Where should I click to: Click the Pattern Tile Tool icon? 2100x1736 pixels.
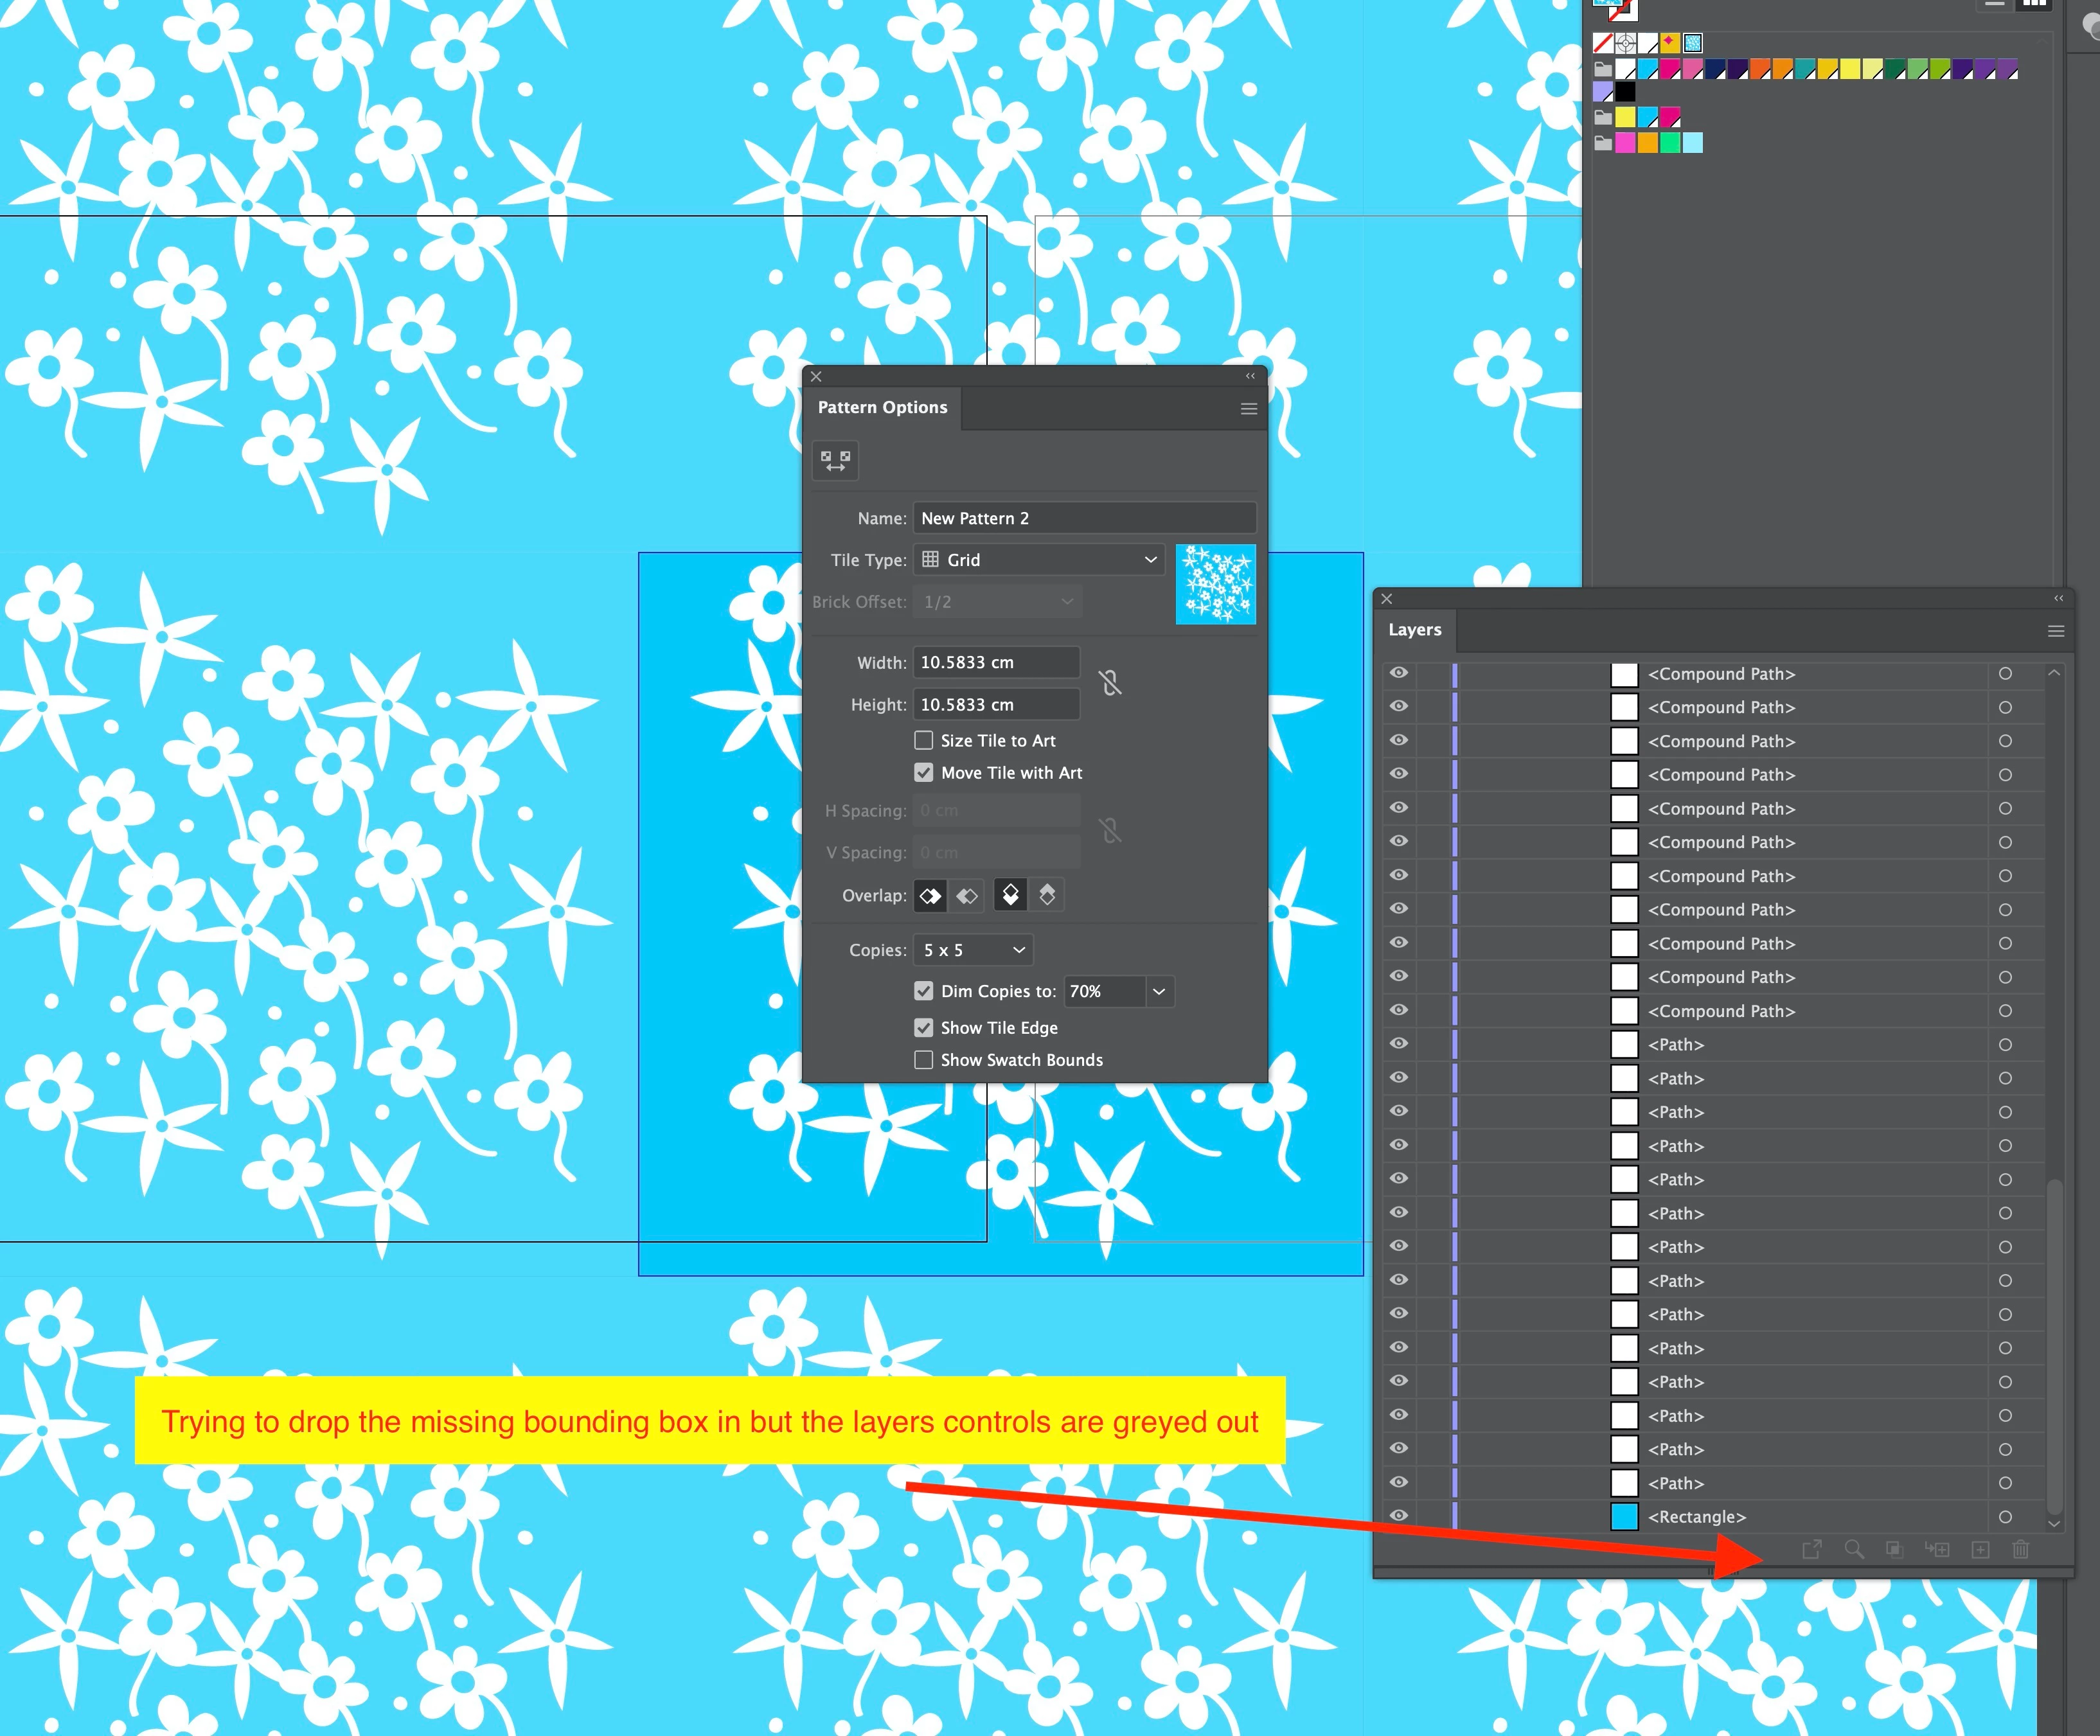[x=835, y=461]
